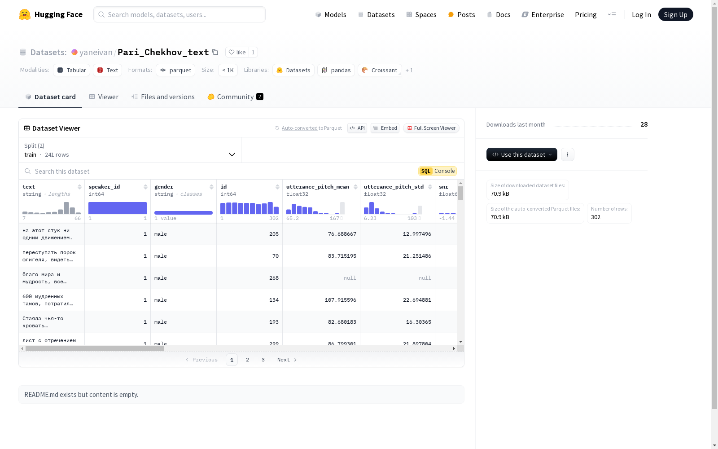Go to page 3 of the table

click(x=263, y=360)
